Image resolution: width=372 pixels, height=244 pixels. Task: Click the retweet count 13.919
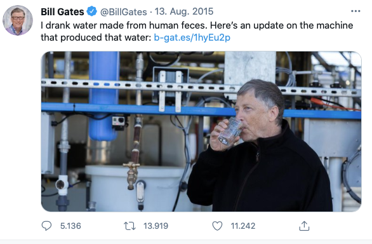pyautogui.click(x=156, y=226)
